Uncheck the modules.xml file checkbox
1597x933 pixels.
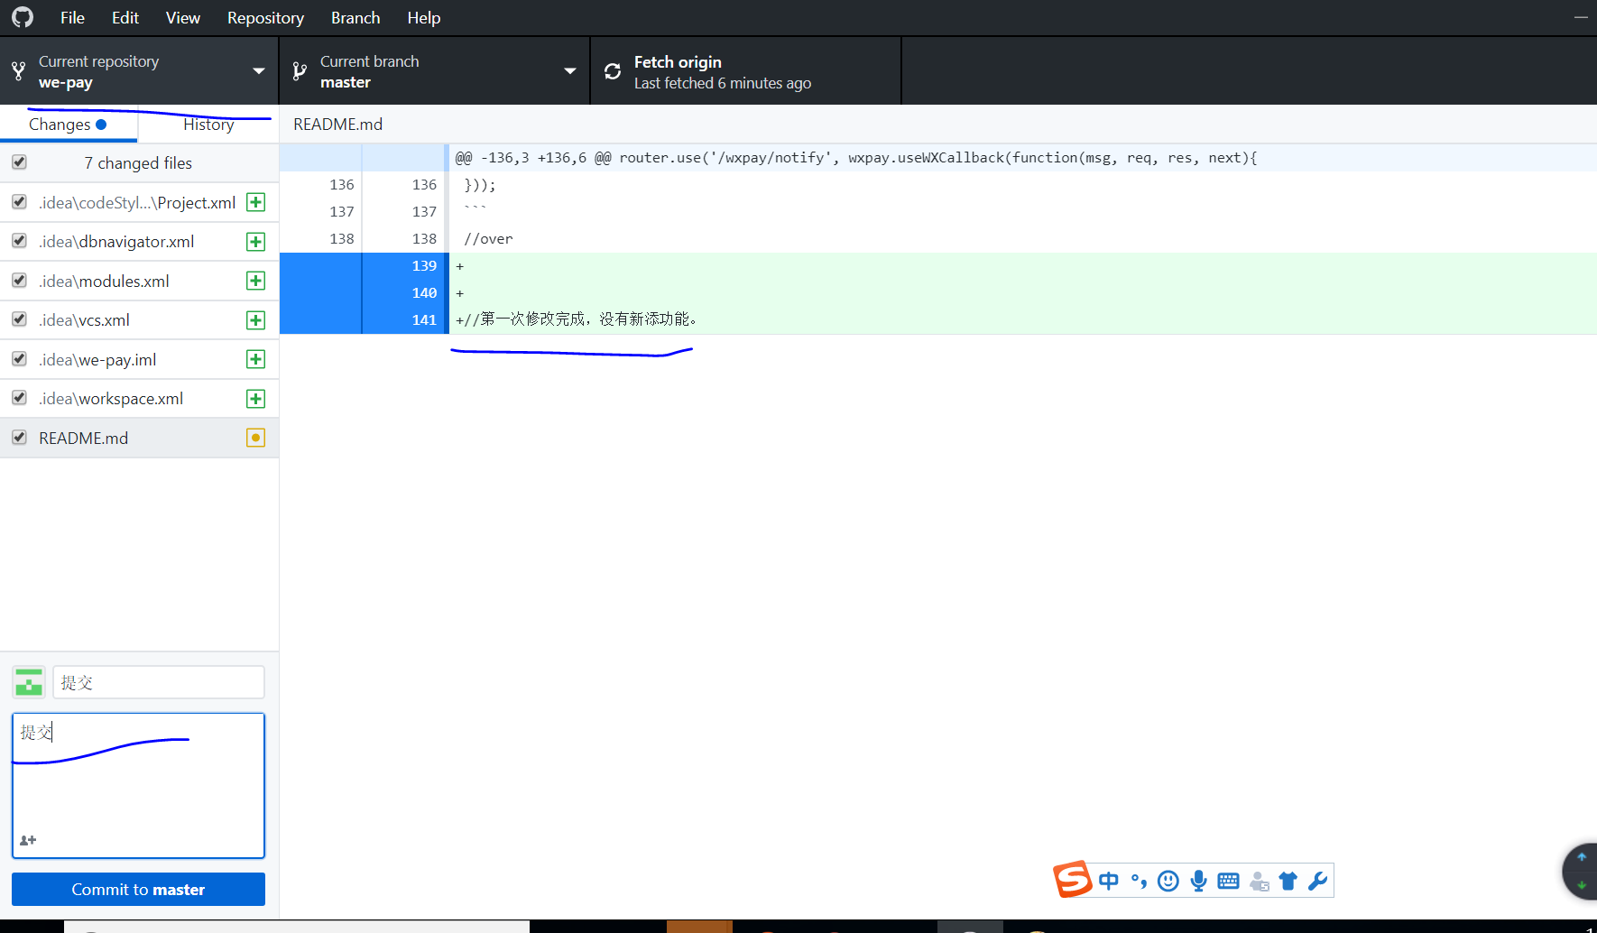point(19,281)
